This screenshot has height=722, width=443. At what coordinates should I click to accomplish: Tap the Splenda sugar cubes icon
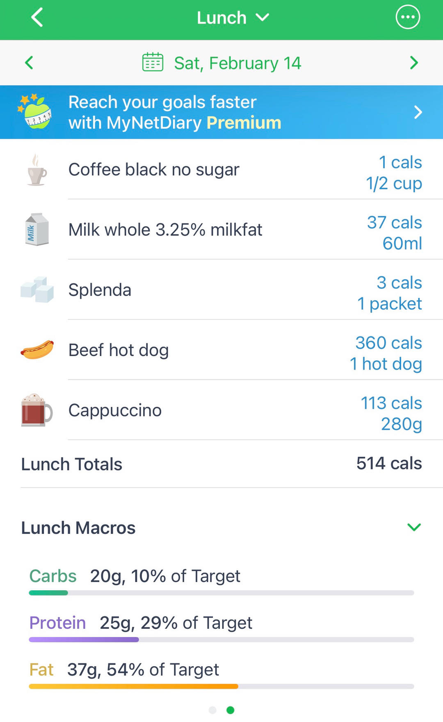coord(37,290)
